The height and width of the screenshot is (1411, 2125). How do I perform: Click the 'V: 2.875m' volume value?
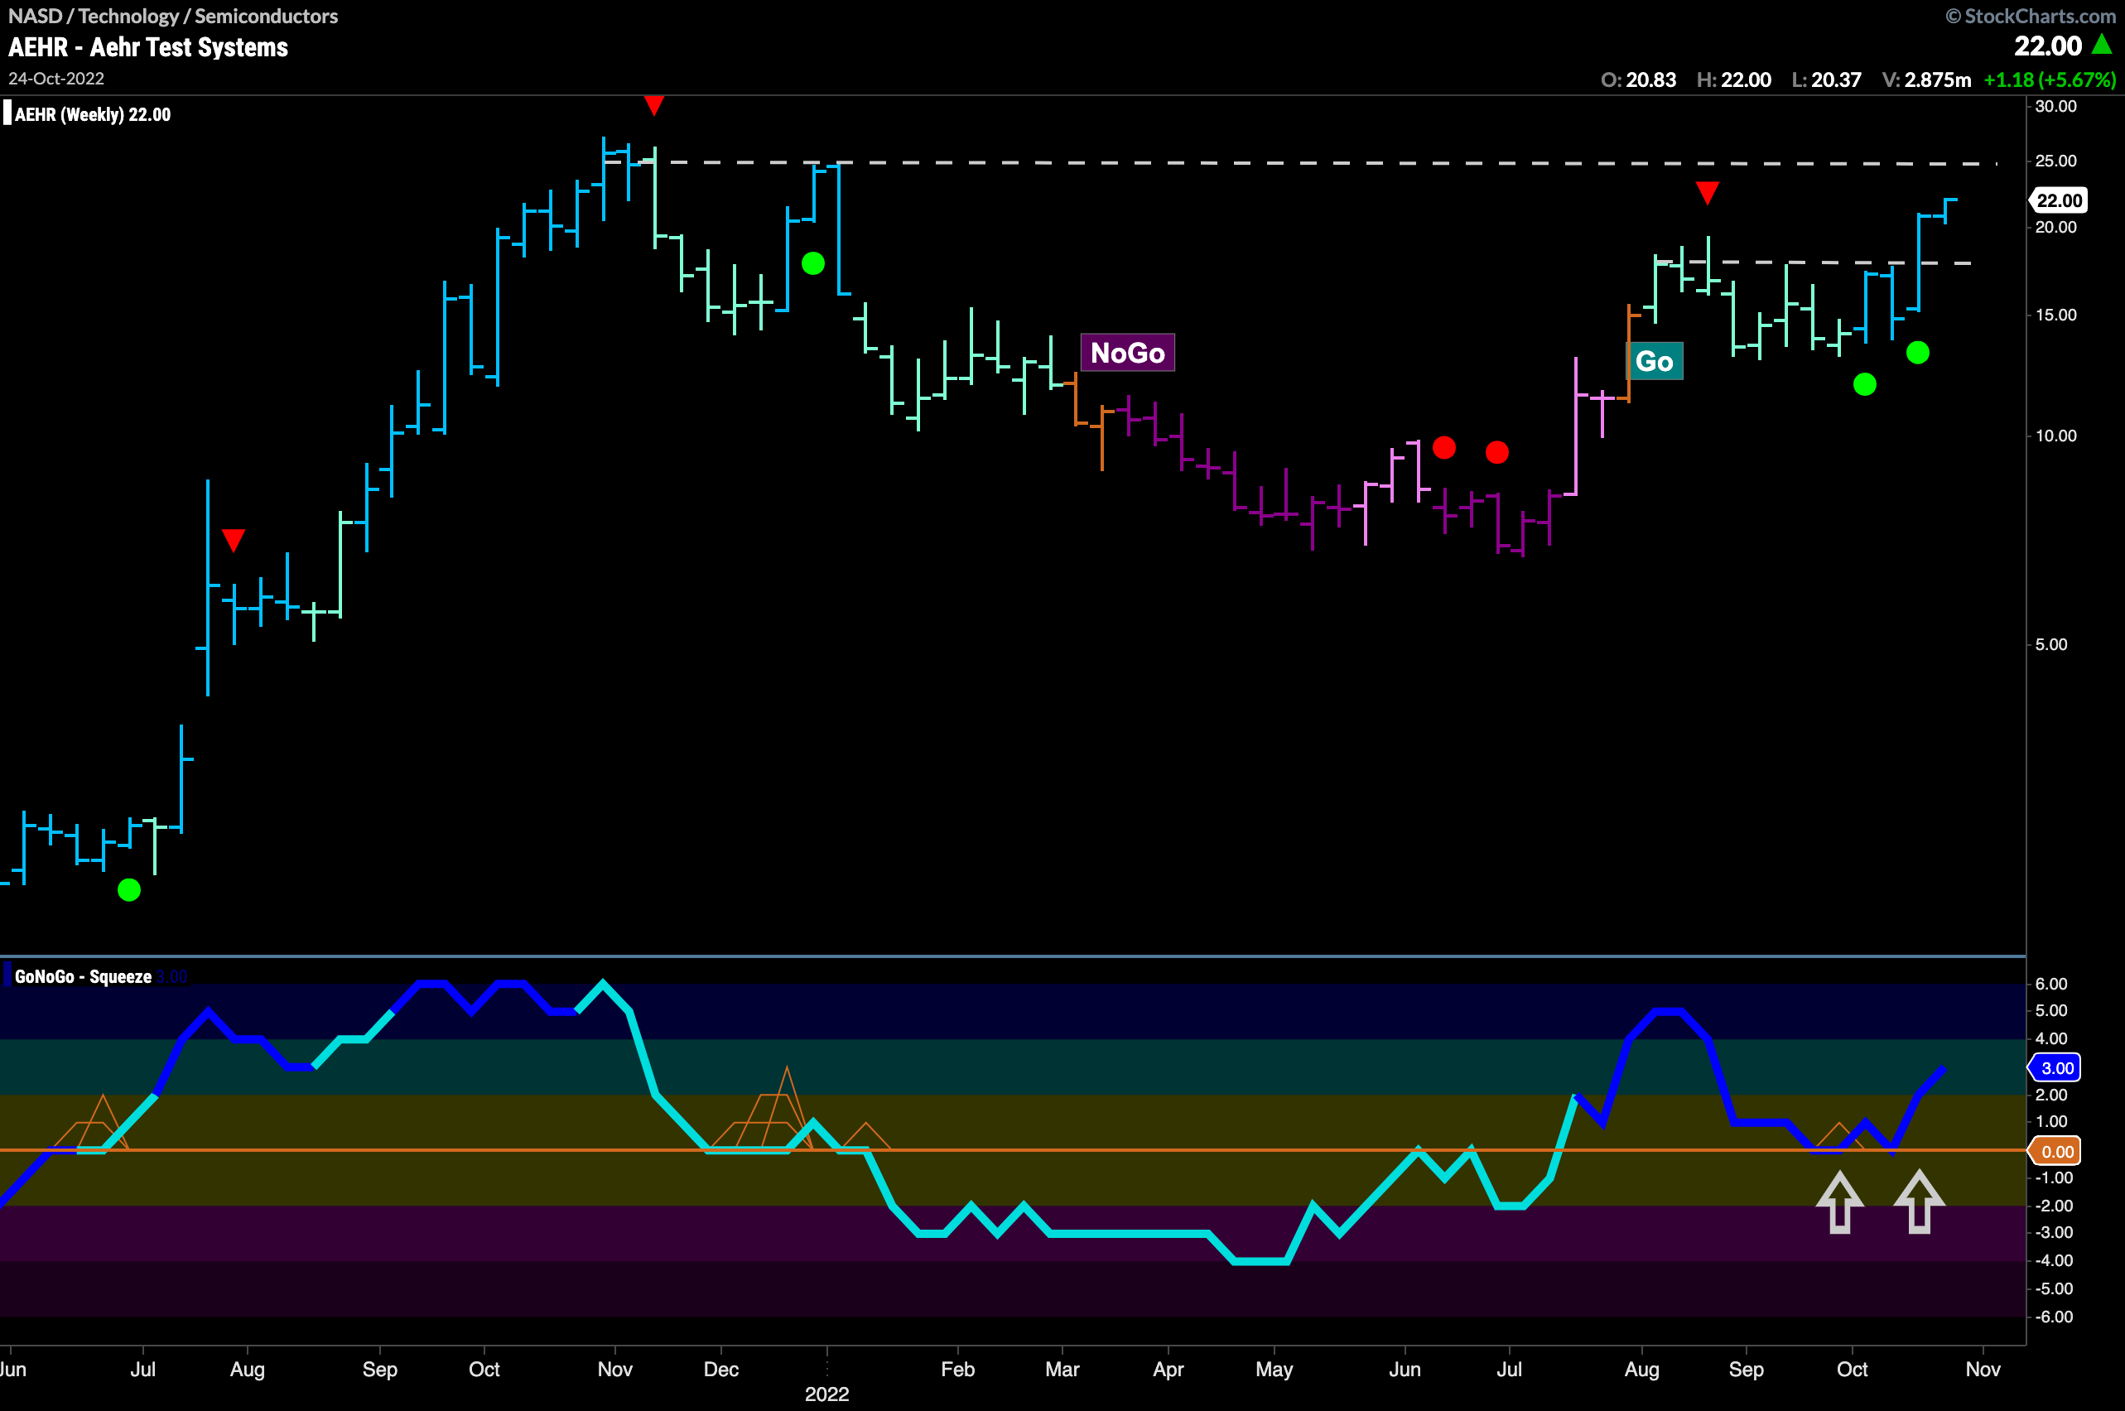(x=1926, y=79)
